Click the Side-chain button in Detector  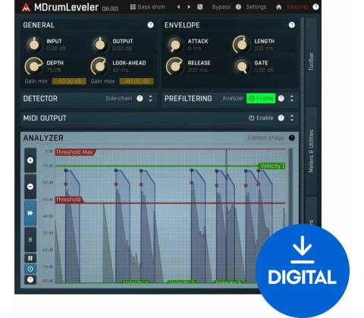[x=119, y=98]
